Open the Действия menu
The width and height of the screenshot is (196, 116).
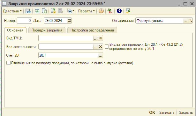pos(12,11)
